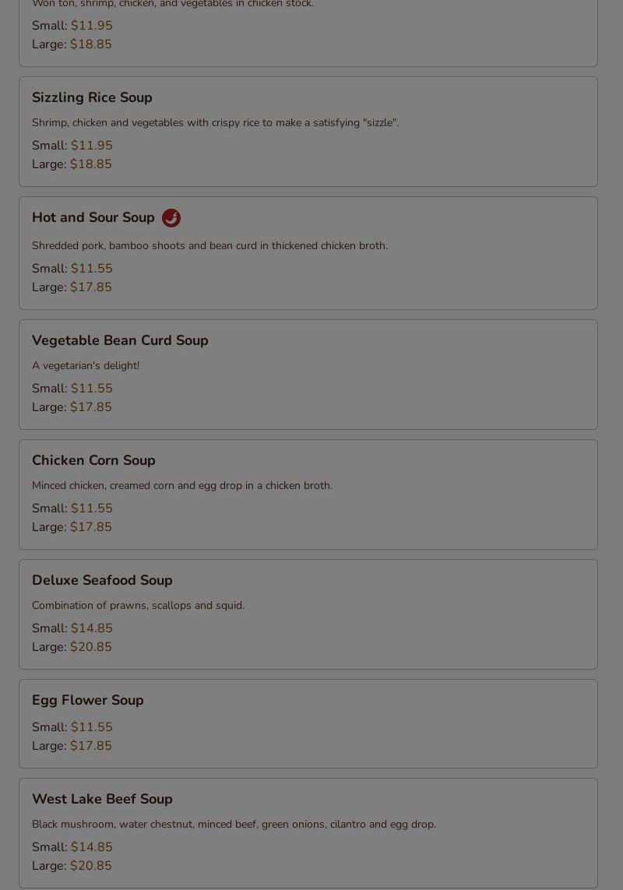Viewport: 623px width, 890px height.
Task: Open the Chicken Corn Soup card
Action: point(308,494)
